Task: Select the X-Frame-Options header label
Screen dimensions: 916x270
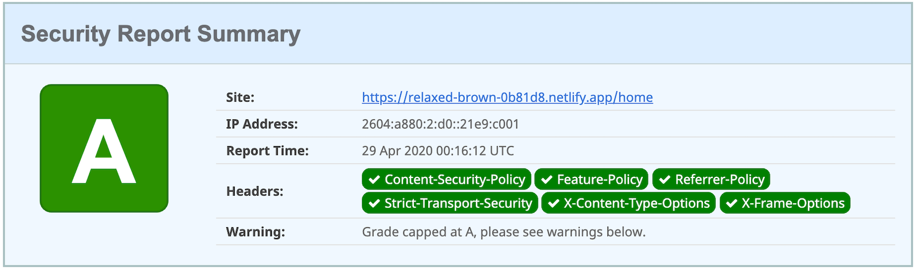Action: tap(793, 203)
